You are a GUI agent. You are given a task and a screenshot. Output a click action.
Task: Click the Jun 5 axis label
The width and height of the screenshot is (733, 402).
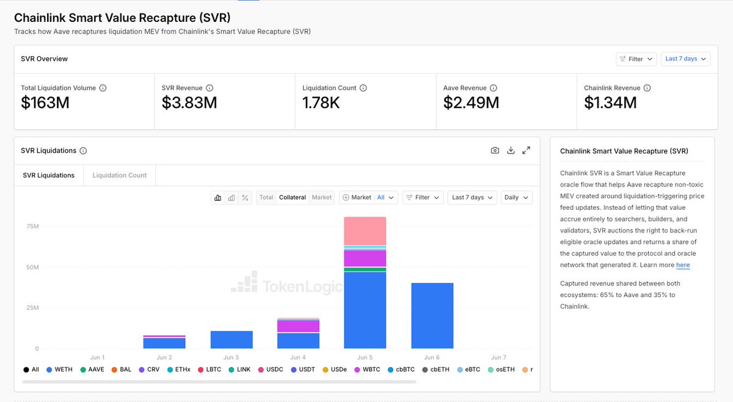point(365,357)
